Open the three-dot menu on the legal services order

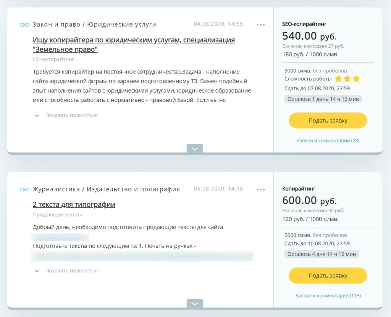261,25
